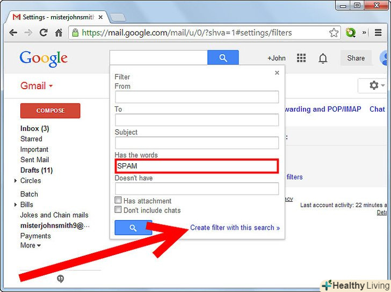
Task: Reload the page with the refresh icon
Action: click(x=44, y=32)
